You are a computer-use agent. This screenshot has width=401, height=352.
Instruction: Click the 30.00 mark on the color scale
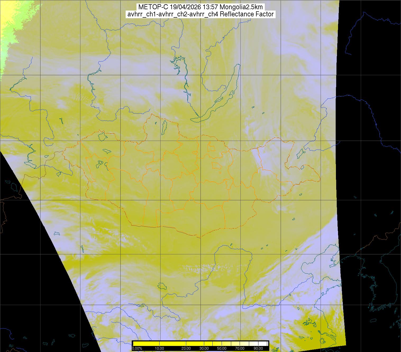click(204, 348)
